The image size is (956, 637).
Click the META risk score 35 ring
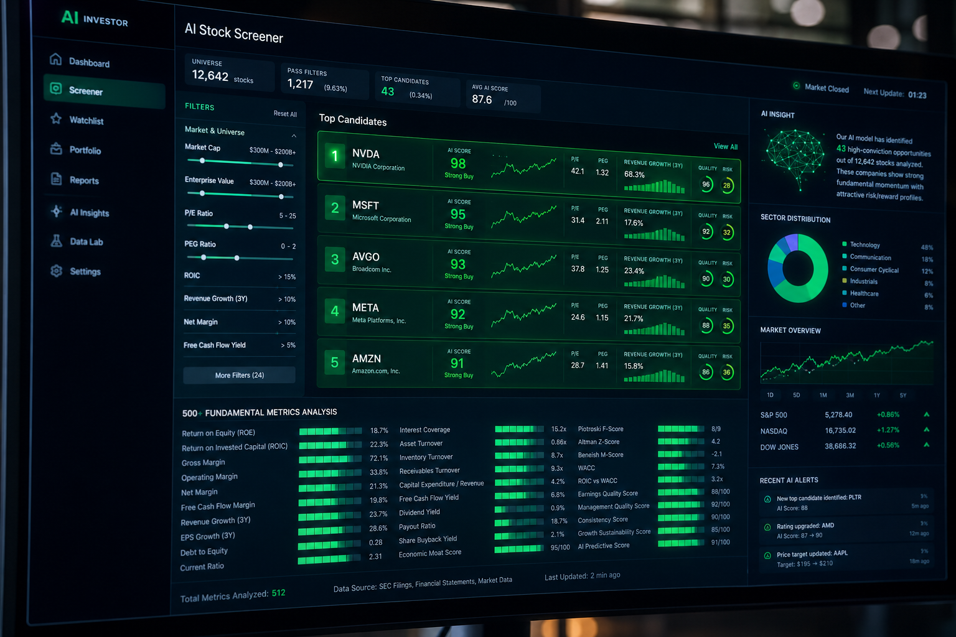[726, 326]
